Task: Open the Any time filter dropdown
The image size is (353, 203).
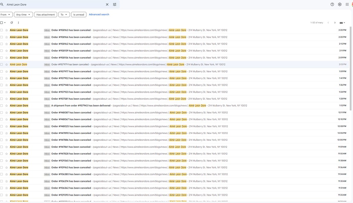Action: click(23, 15)
